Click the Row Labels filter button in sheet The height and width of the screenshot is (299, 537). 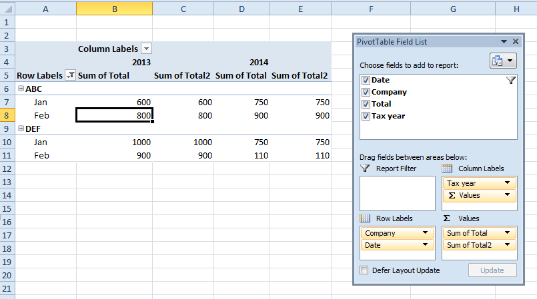tap(71, 75)
